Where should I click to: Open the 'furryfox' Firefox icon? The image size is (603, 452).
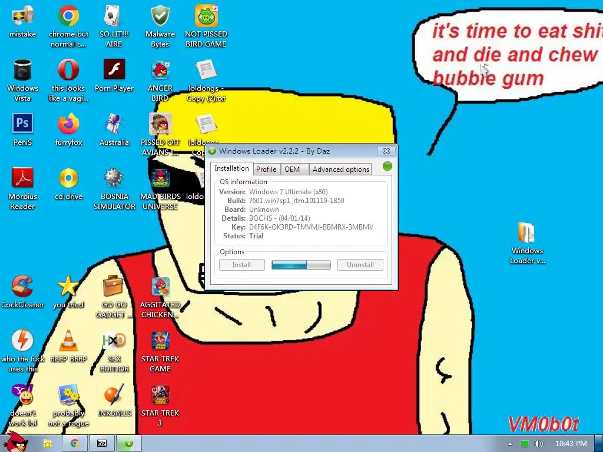(68, 129)
